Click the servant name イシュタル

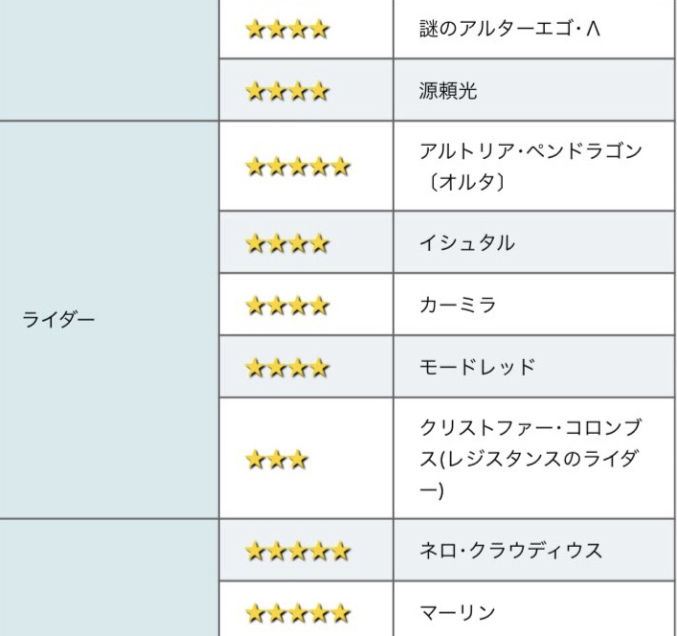468,244
